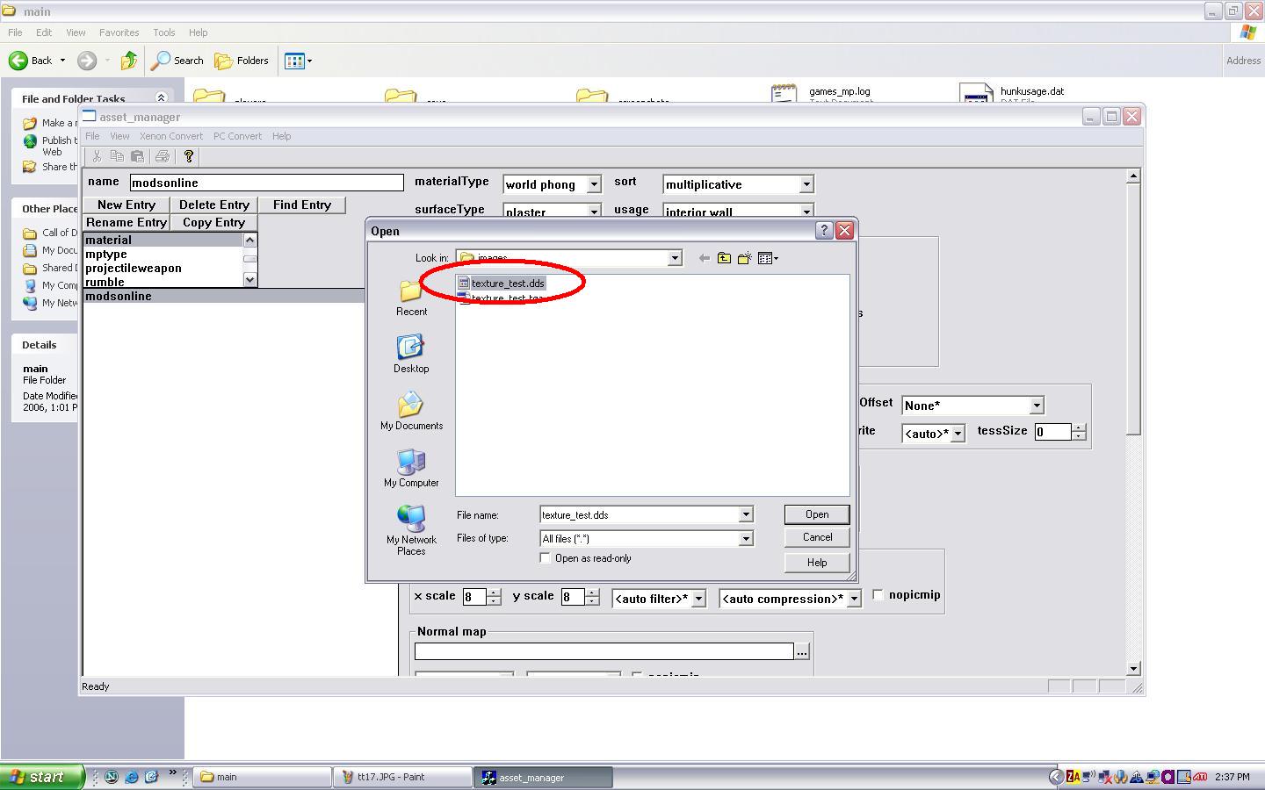
Task: Click Explorer Folders toolbar button
Action: (x=242, y=61)
